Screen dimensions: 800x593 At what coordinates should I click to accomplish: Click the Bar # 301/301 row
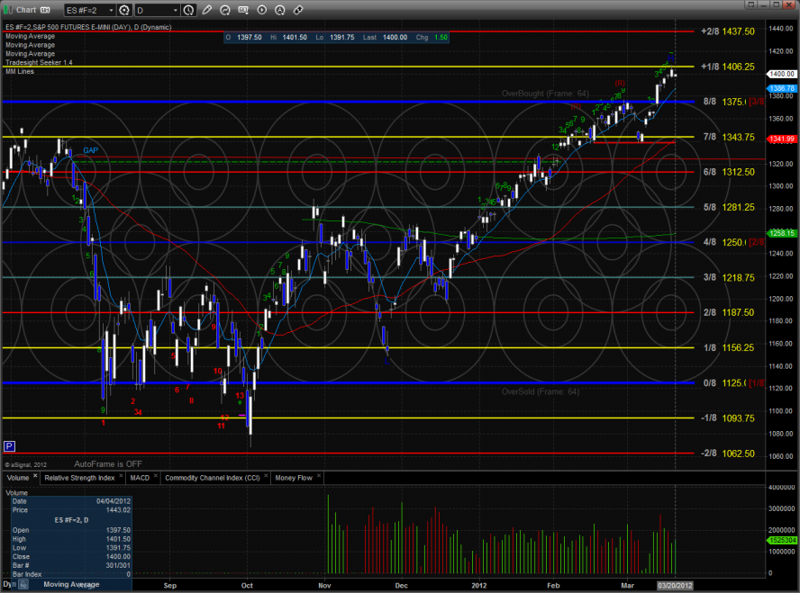(71, 565)
